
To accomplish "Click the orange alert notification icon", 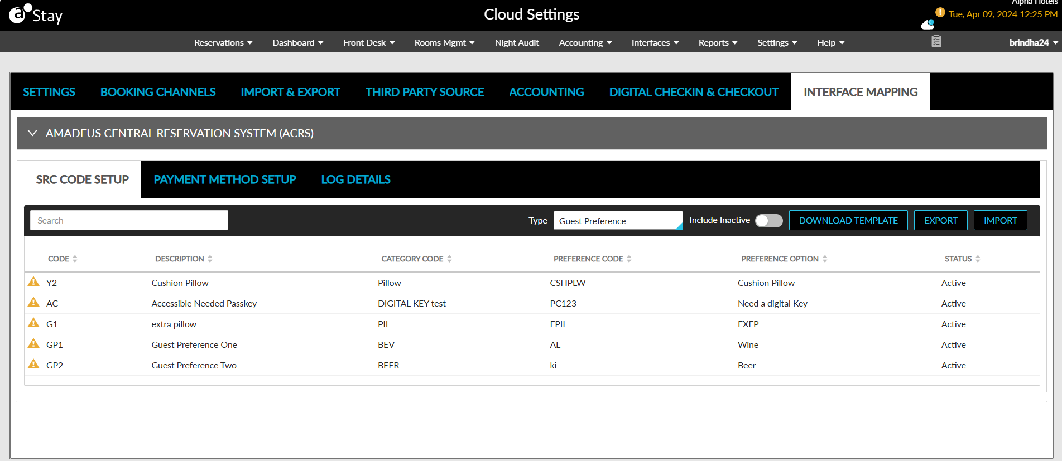I will (940, 12).
